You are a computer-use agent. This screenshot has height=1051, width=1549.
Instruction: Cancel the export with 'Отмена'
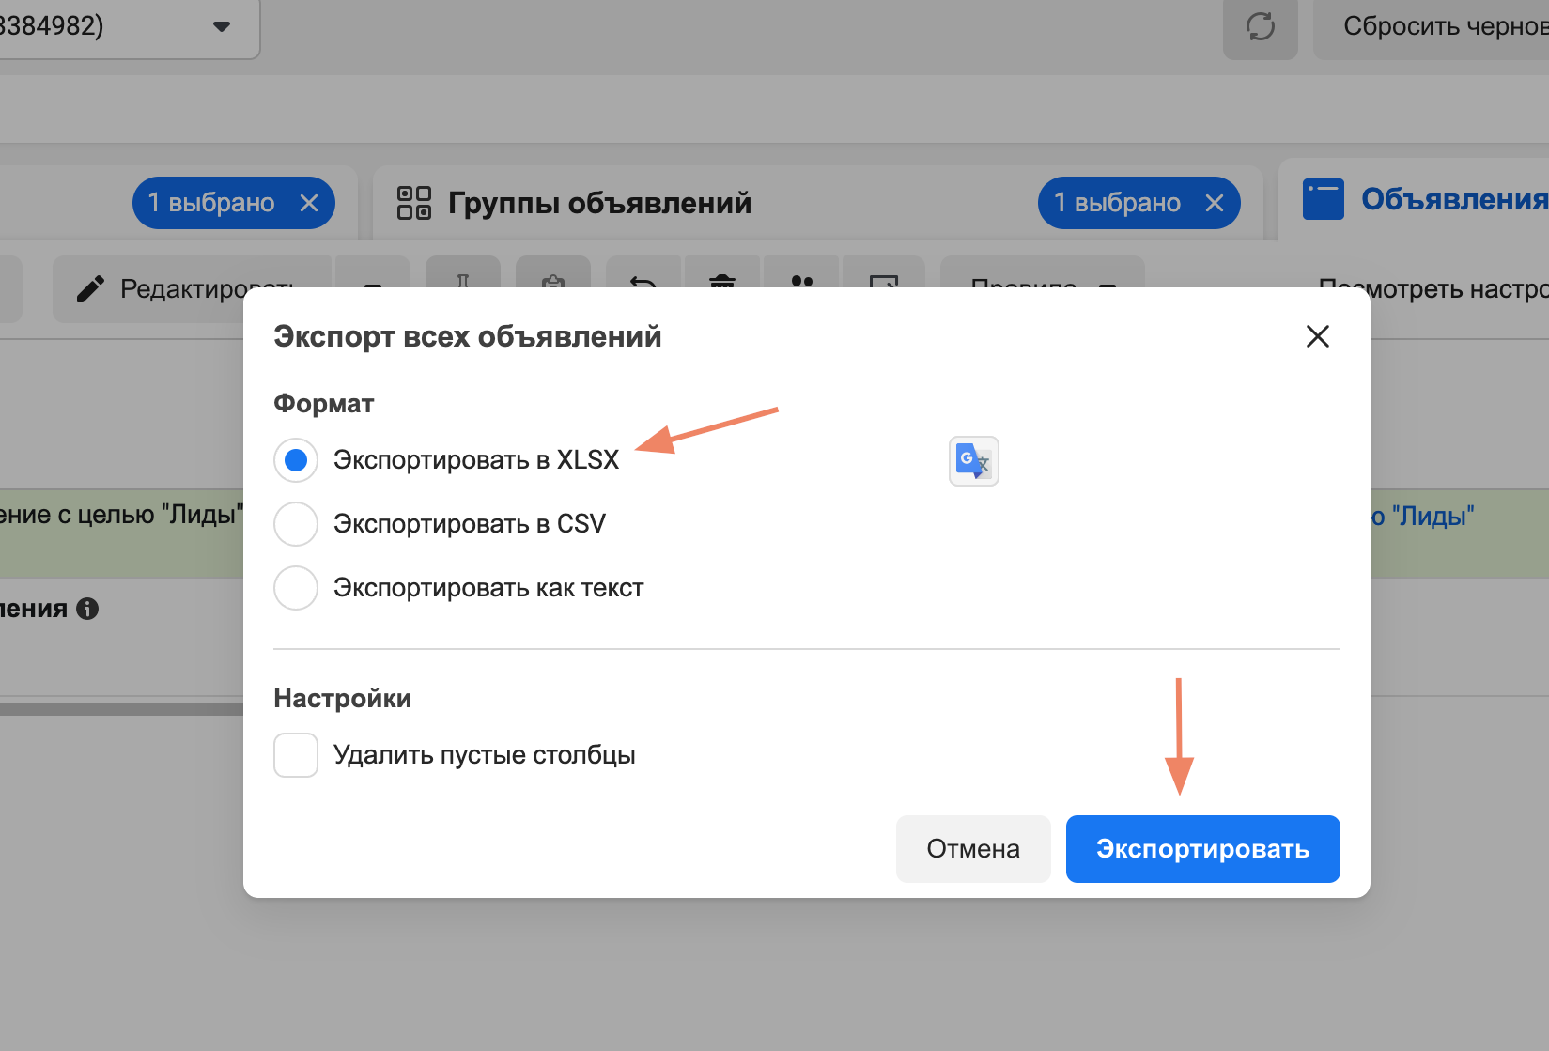click(x=973, y=849)
